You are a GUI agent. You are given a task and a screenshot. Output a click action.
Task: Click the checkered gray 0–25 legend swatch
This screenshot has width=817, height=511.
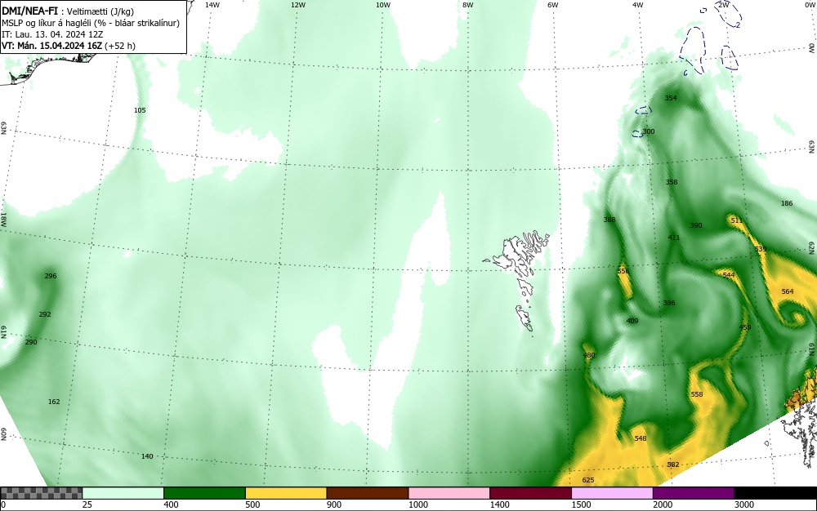[41, 493]
